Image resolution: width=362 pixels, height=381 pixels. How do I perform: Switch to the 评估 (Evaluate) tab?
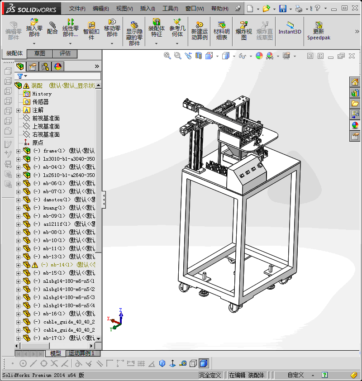point(65,53)
